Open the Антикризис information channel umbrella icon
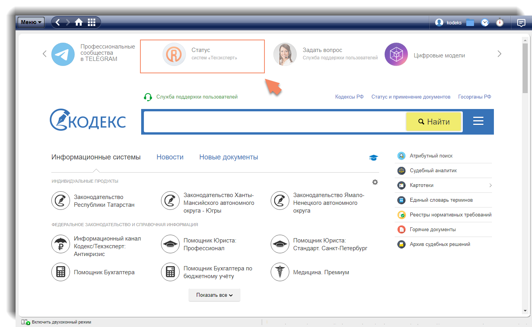 click(x=61, y=244)
